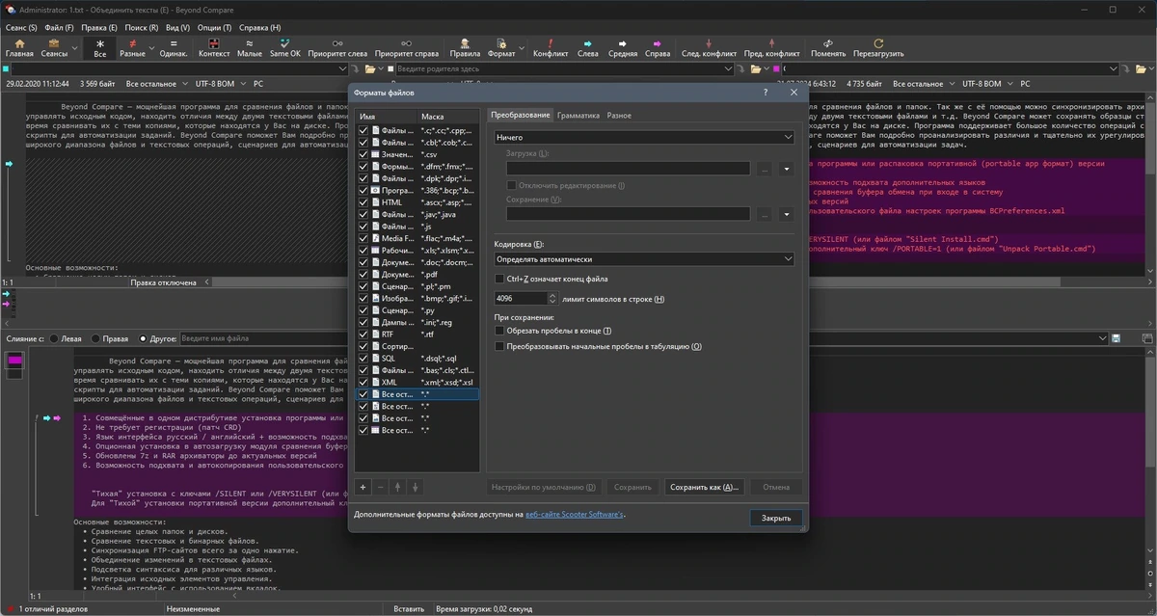Toggle checkbox for SQL format

[363, 359]
